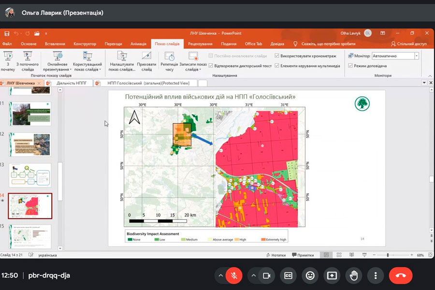Screen dimensions: 435x290
Task: Toggle 'Відтворювати дикторський текст' checkbox
Action: [x=211, y=66]
